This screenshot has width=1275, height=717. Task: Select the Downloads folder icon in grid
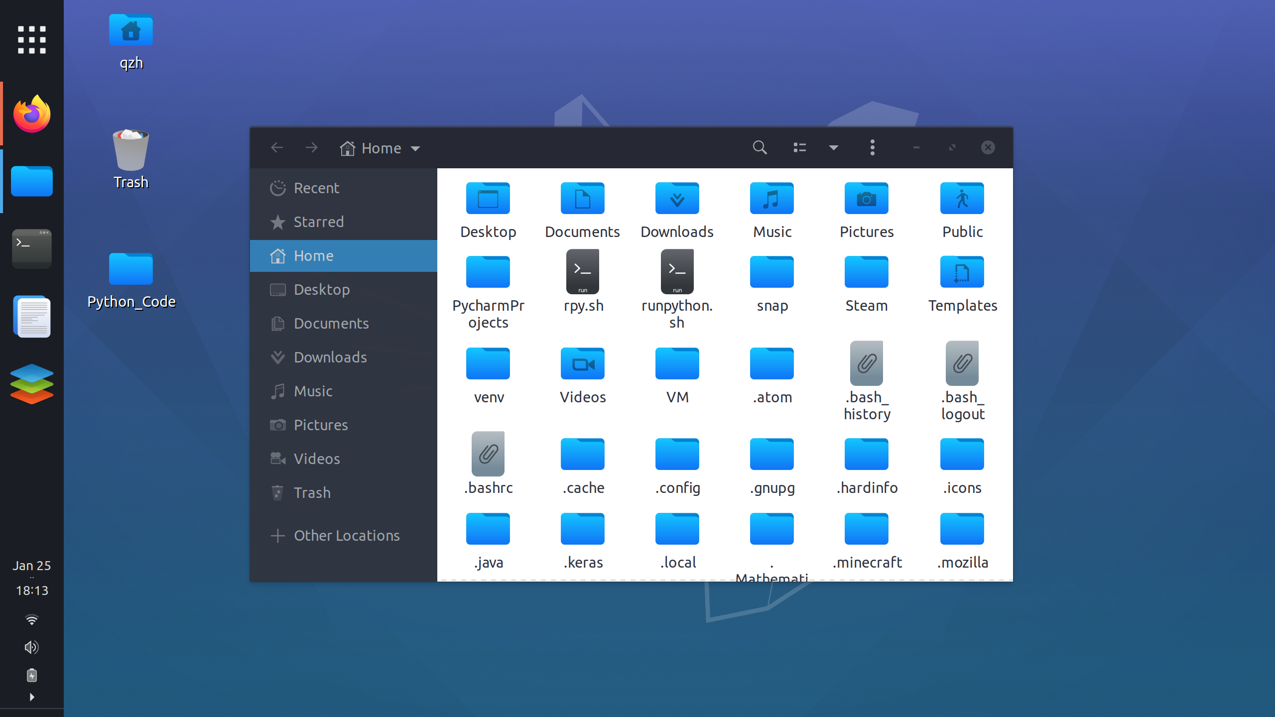coord(677,198)
